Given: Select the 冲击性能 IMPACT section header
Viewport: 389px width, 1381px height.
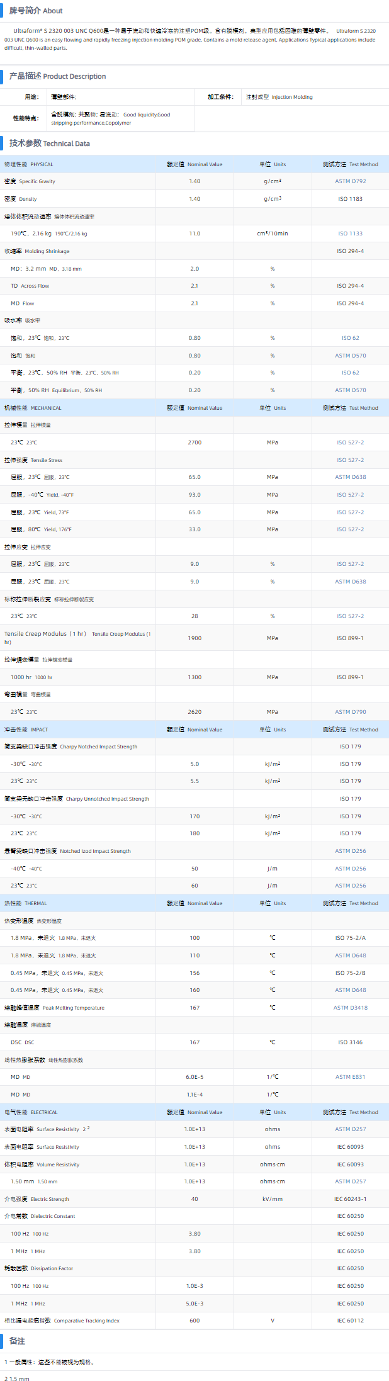Looking at the screenshot, I should 26,730.
